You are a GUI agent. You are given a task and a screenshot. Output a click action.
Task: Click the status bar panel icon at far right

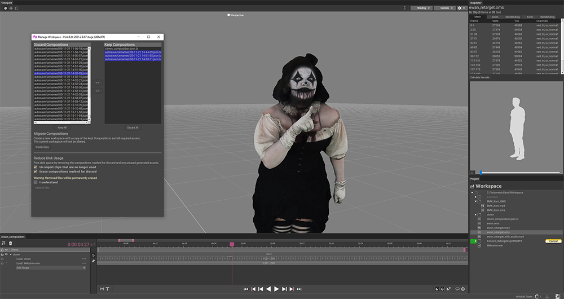click(558, 297)
